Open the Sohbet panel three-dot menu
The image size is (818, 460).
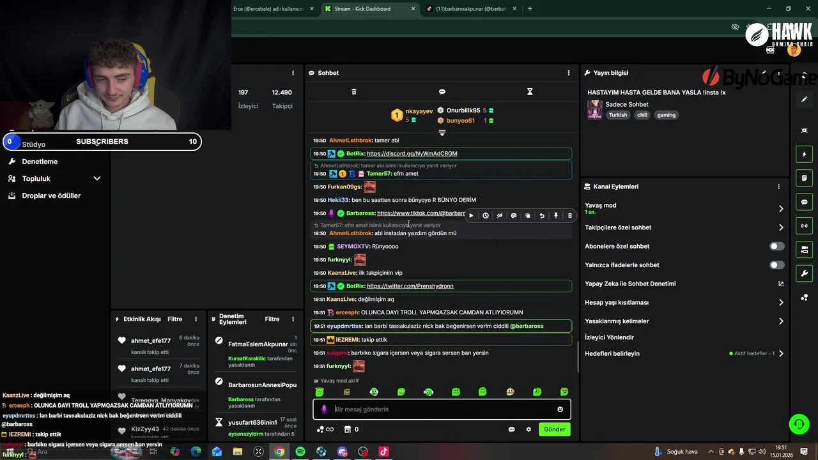569,73
